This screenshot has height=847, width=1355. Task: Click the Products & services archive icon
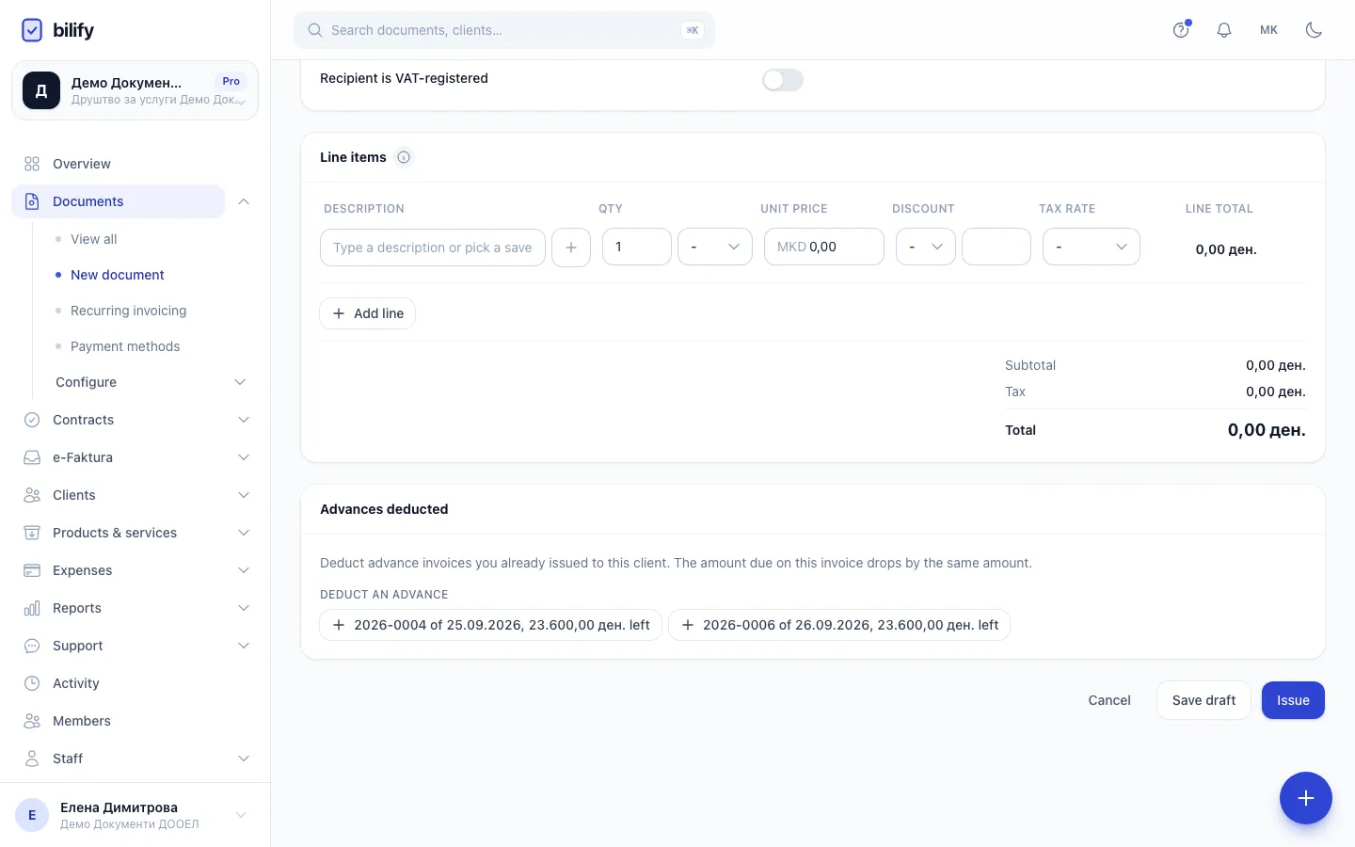pyautogui.click(x=32, y=533)
